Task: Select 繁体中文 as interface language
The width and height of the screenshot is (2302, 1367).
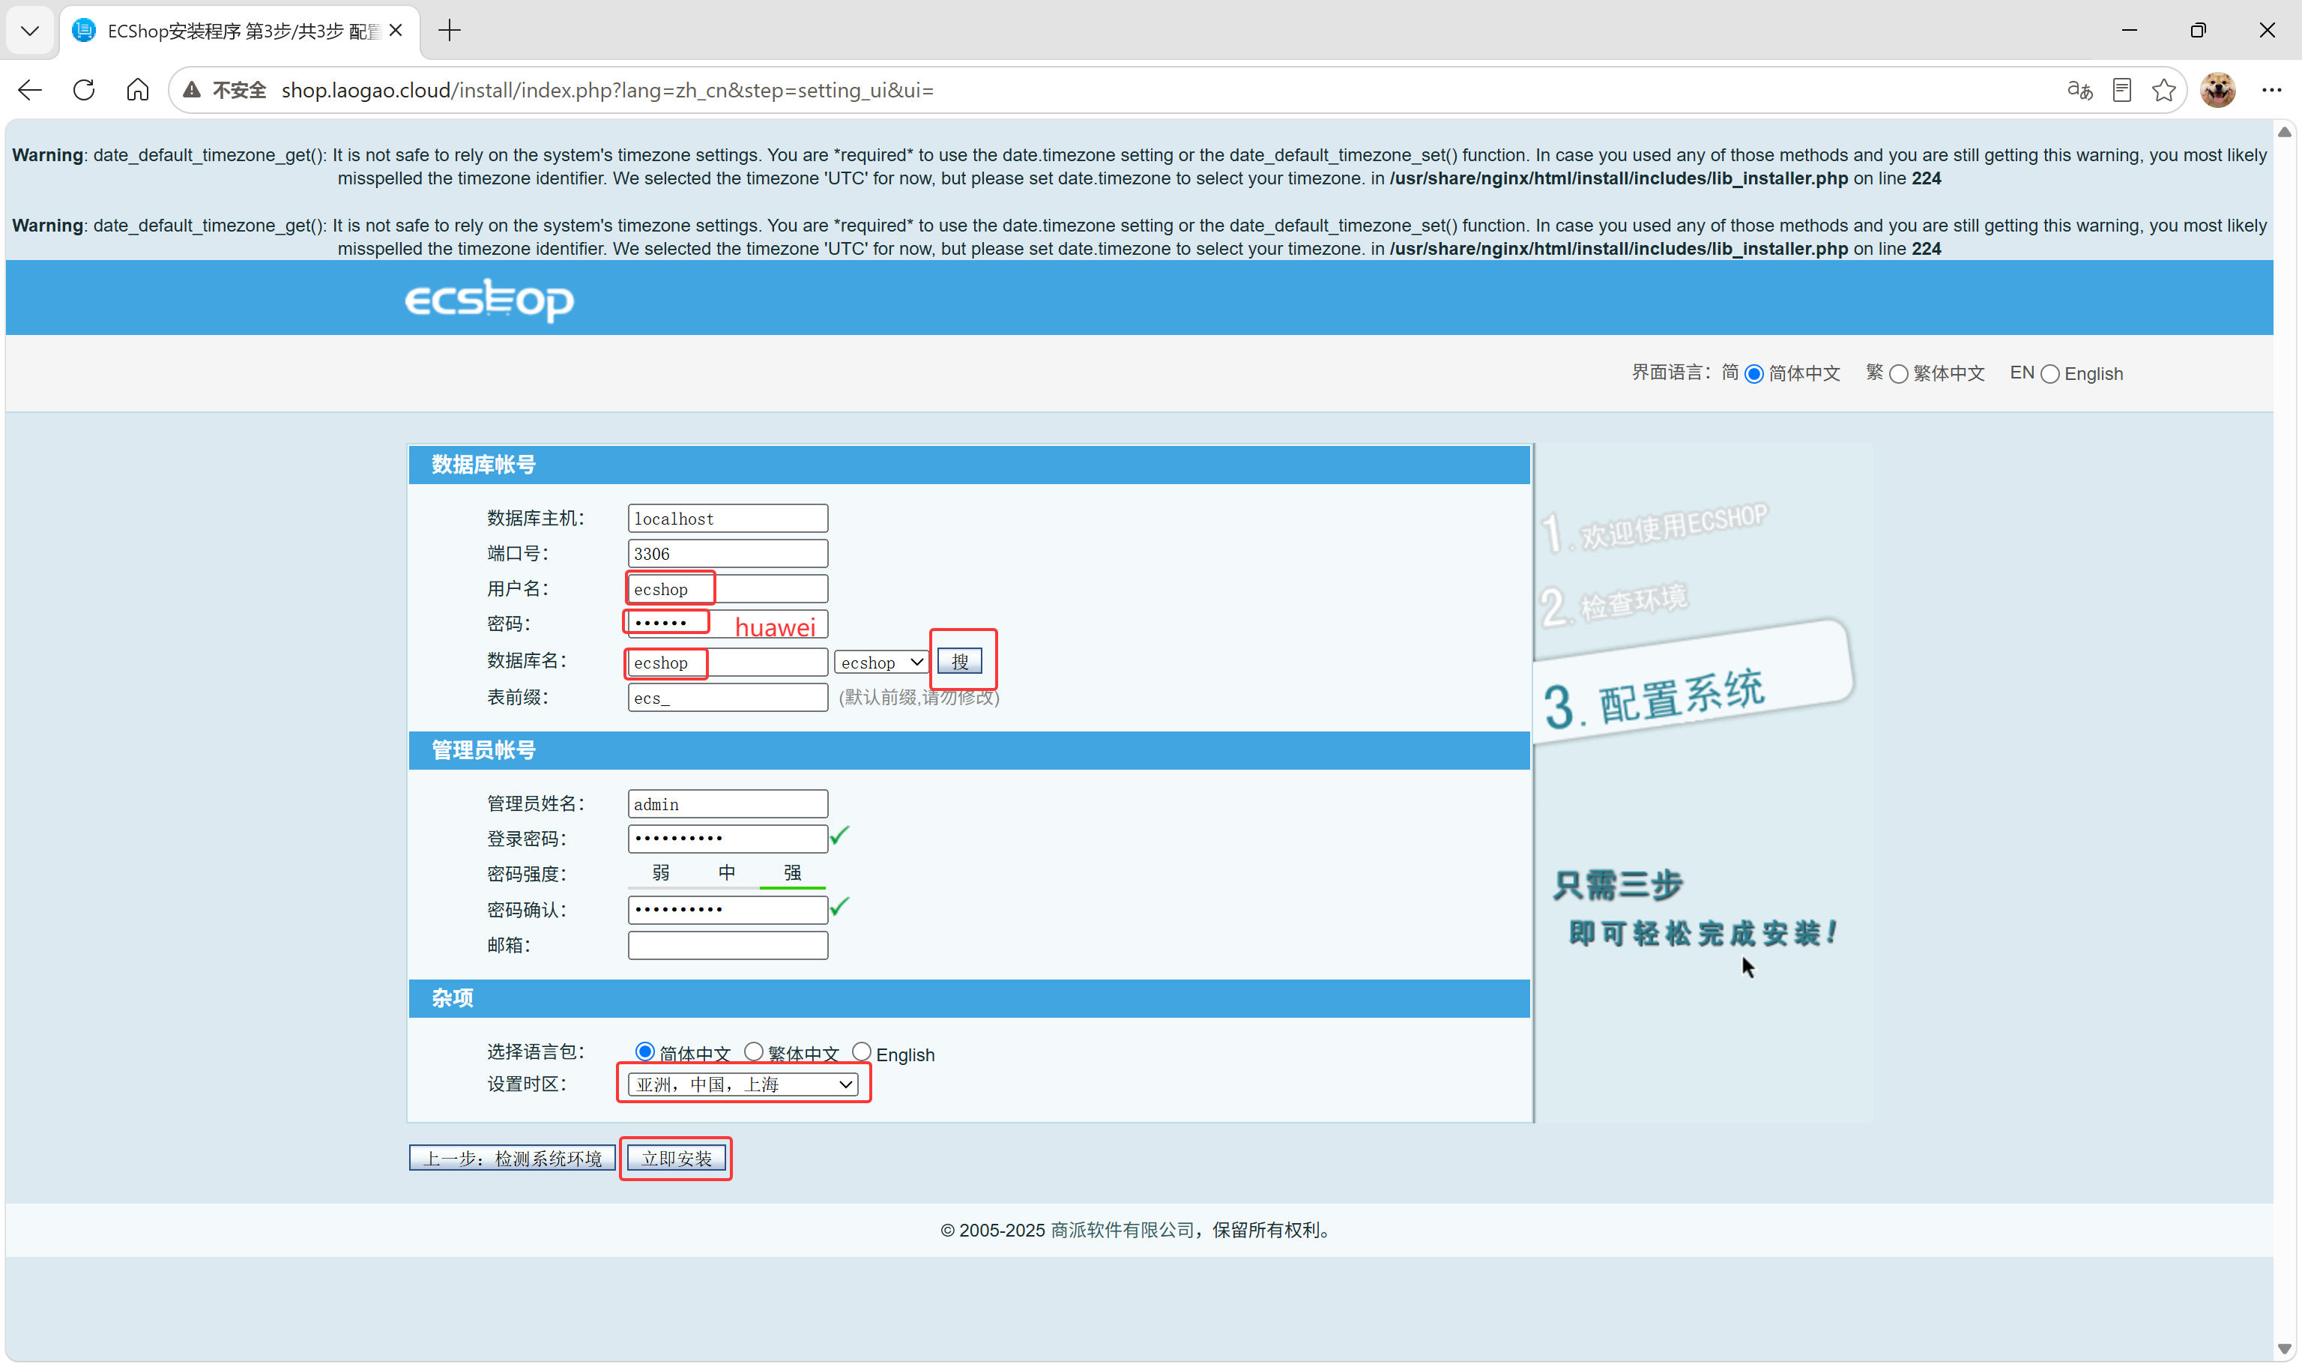Action: point(1899,374)
